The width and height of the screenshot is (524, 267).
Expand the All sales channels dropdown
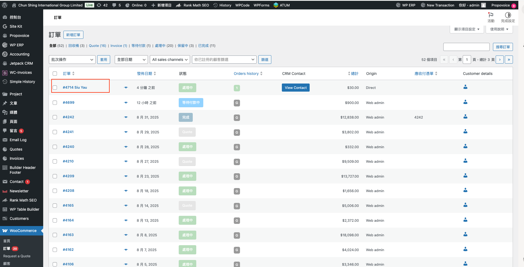[x=170, y=60]
